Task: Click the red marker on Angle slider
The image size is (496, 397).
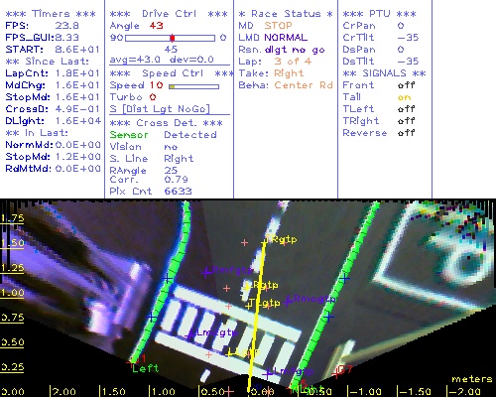Action: [173, 38]
